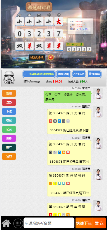Open the 记录 records side menu
The height and width of the screenshot is (230, 107).
click(9, 129)
